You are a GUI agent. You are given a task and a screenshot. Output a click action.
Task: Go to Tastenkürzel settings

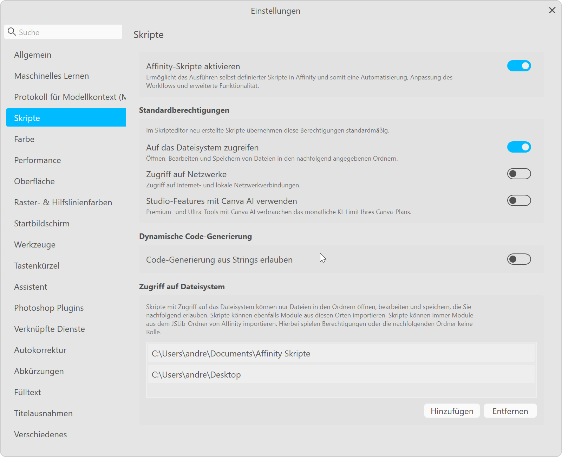coord(66,266)
